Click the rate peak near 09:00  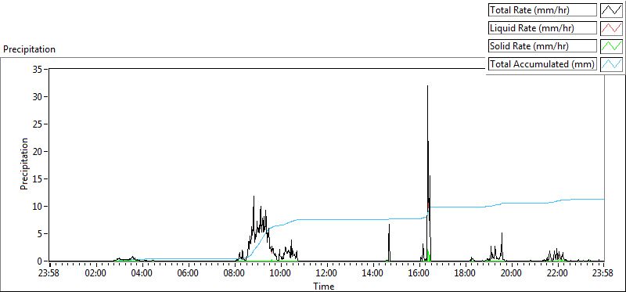coord(254,196)
